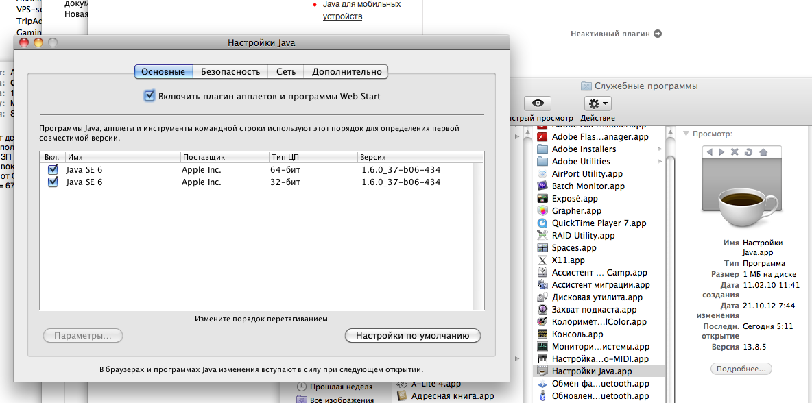Expand the Adobe Installers folder arrow
This screenshot has width=812, height=403.
point(660,149)
